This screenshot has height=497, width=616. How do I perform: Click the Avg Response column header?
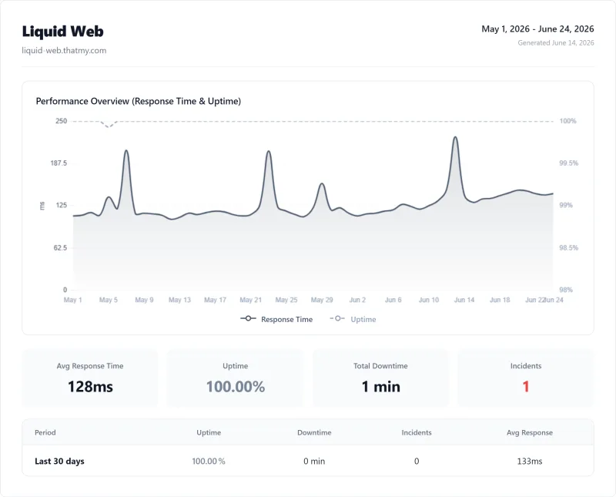click(x=530, y=432)
